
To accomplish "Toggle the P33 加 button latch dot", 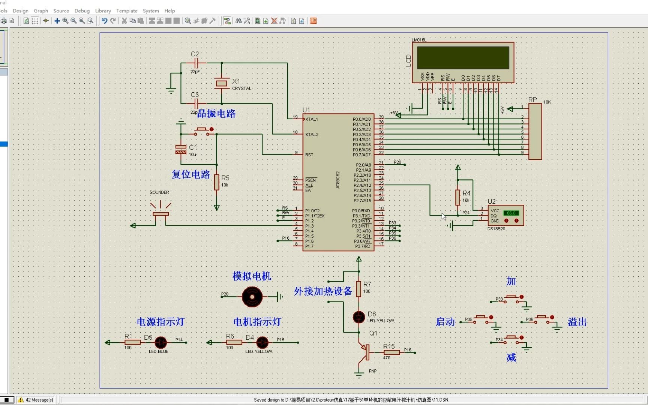I will coord(522,297).
